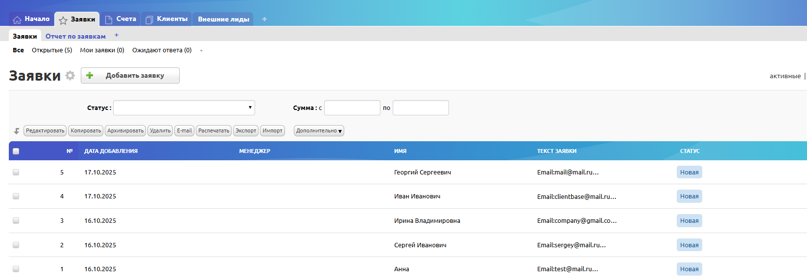The height and width of the screenshot is (280, 807).
Task: Toggle the select-all checkbox in table header
Action: pos(16,151)
